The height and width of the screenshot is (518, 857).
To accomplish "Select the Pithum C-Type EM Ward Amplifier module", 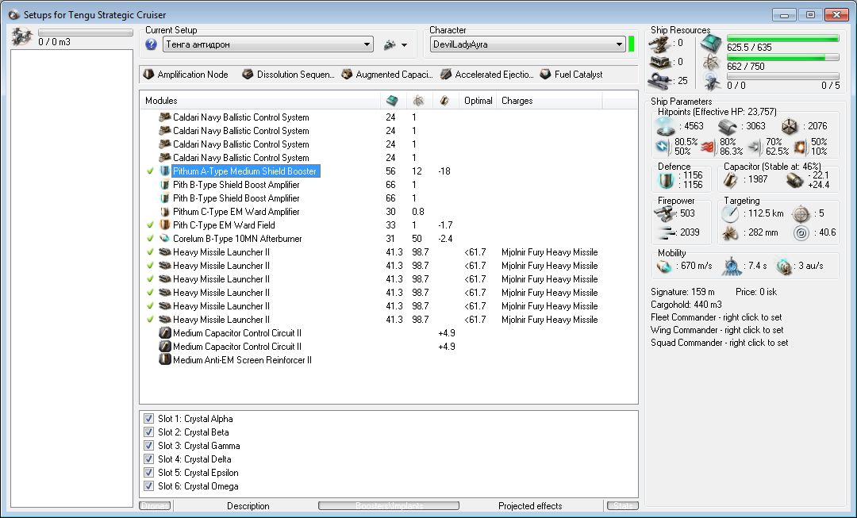I will [236, 212].
